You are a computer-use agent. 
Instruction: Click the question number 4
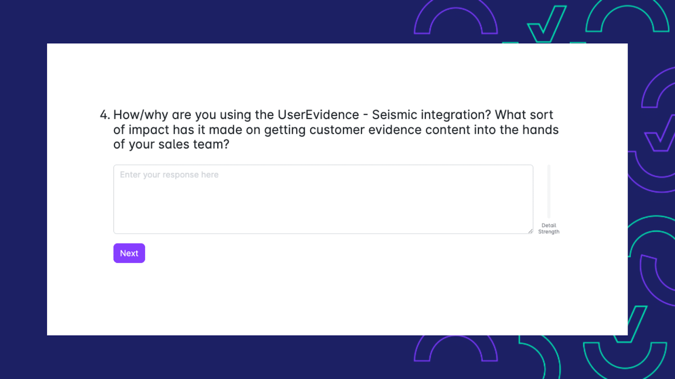tap(105, 115)
